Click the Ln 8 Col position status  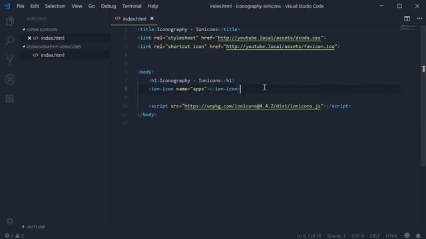point(309,236)
